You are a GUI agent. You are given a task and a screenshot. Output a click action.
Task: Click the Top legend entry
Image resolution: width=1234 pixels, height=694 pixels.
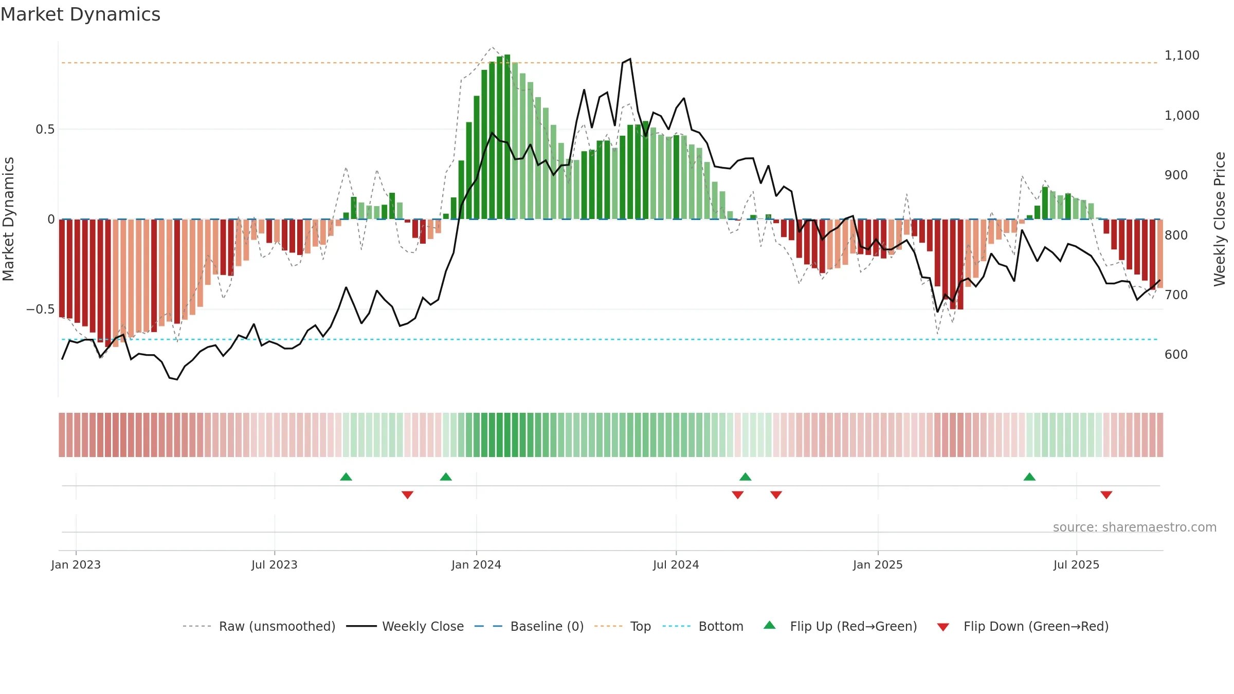pos(623,626)
